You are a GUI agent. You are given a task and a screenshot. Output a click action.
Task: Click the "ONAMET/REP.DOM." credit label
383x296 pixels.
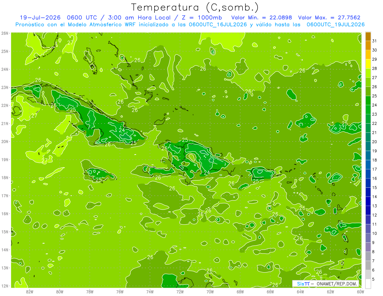coord(336,284)
